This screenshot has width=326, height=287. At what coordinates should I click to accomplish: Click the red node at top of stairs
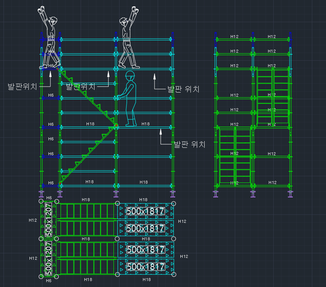[58, 69]
